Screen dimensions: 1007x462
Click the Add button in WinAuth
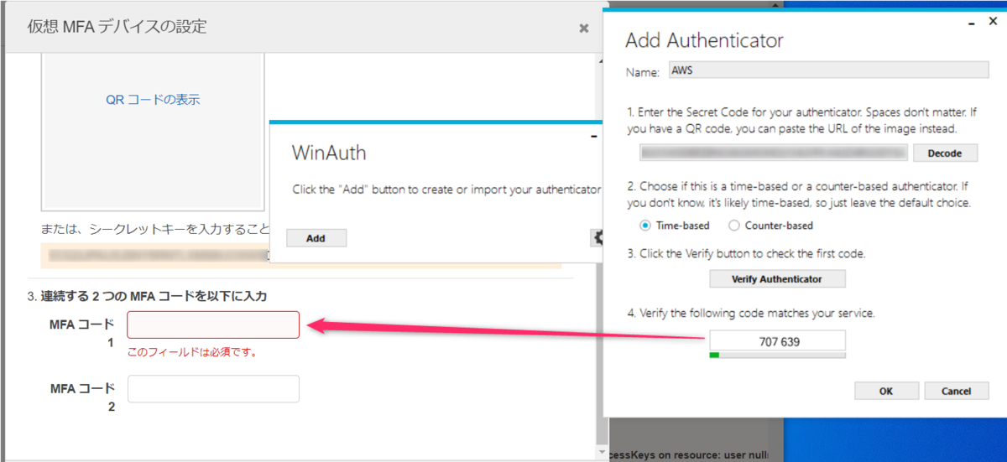tap(316, 238)
